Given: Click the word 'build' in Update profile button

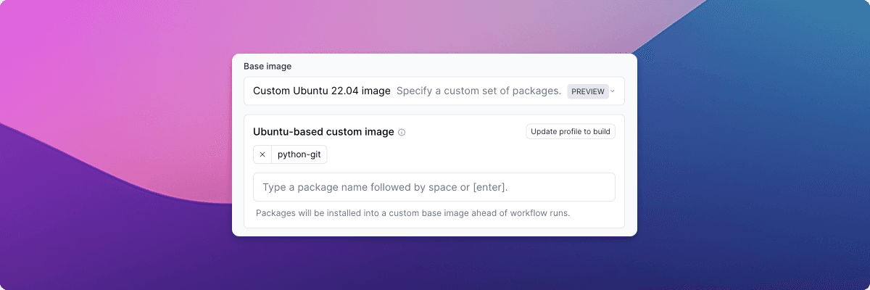Looking at the screenshot, I should point(602,132).
